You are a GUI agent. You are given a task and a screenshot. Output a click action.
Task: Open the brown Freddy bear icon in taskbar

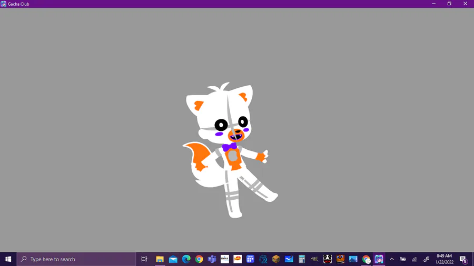(x=340, y=259)
